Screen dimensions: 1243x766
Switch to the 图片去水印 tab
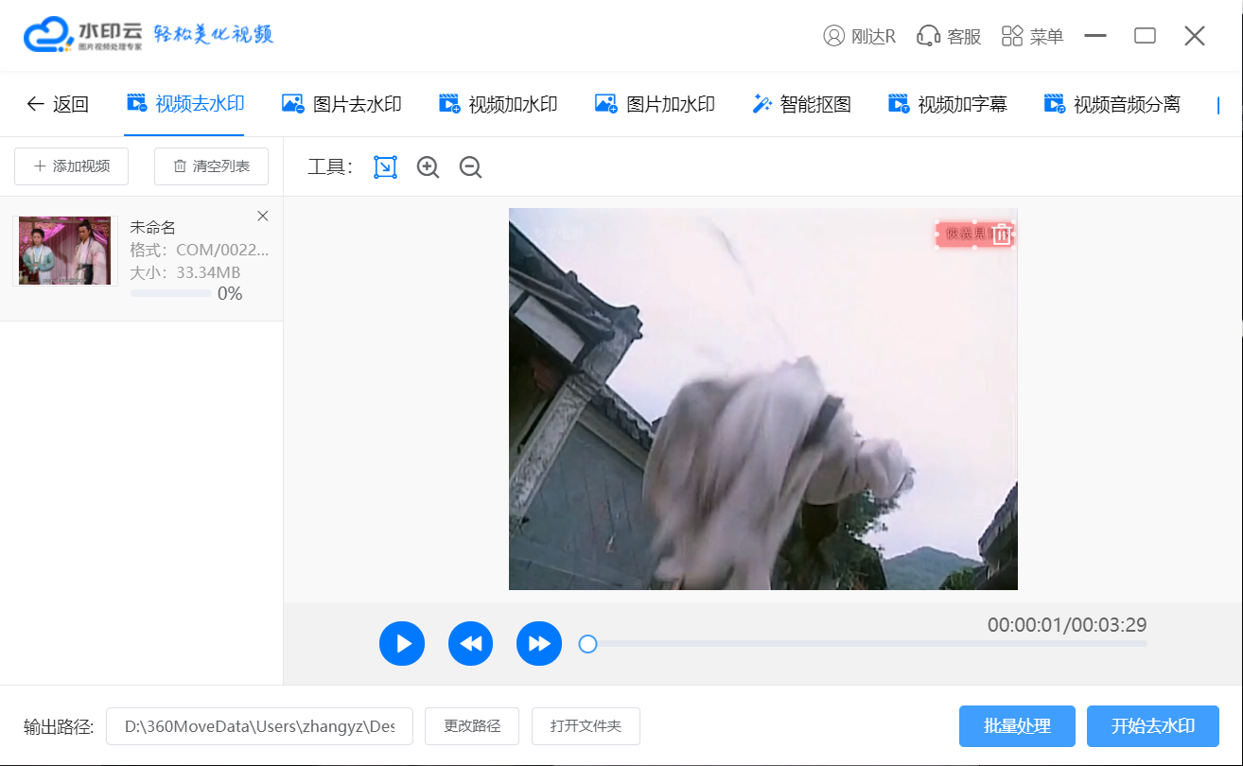pos(341,104)
